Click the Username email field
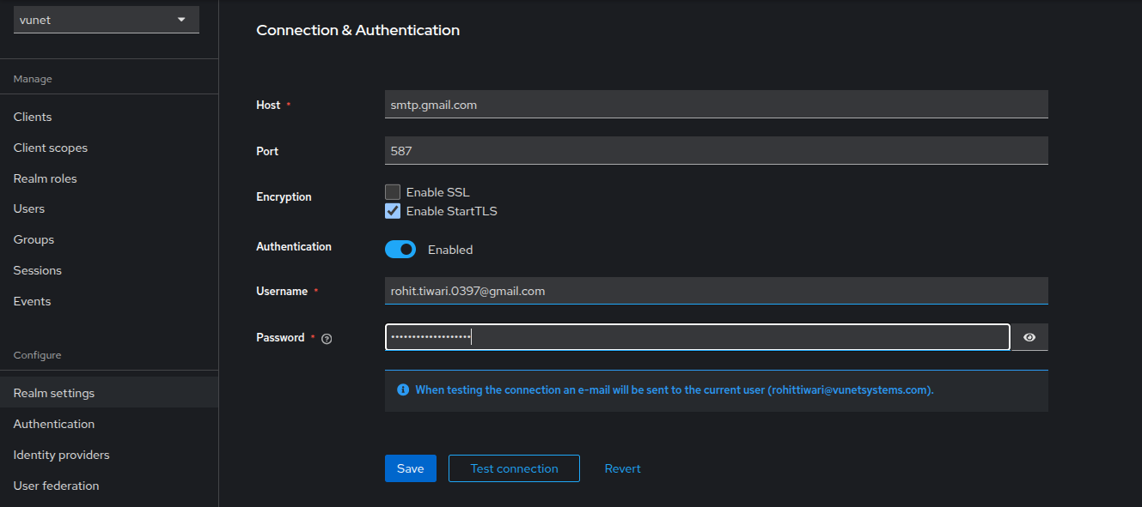This screenshot has width=1142, height=507. tap(716, 291)
